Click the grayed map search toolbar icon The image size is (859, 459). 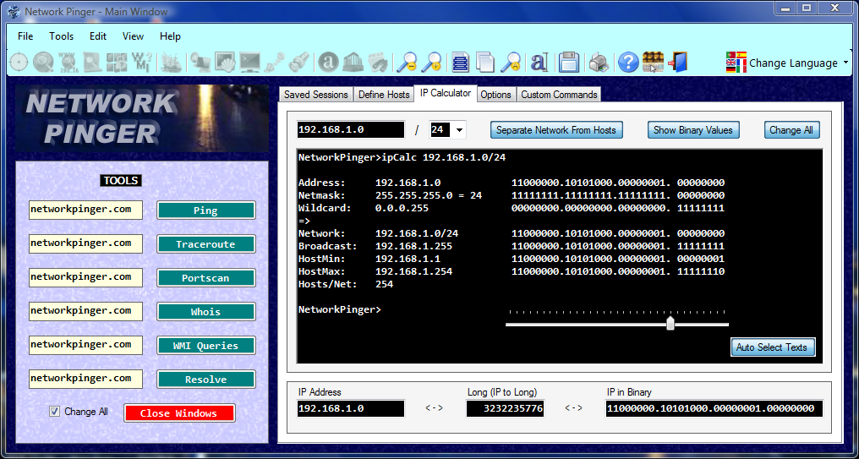[x=92, y=62]
